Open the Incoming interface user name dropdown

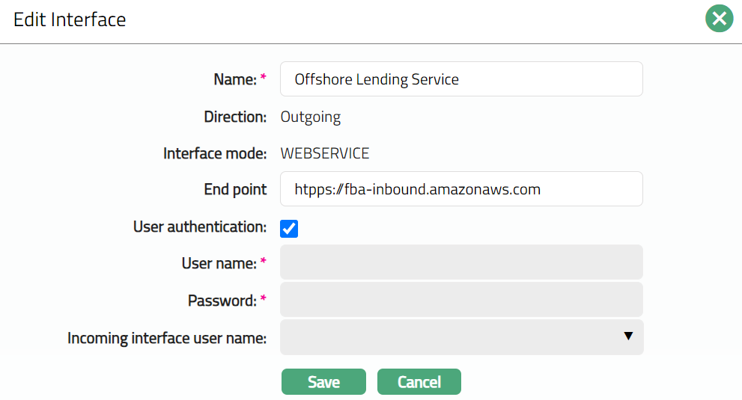(460, 337)
